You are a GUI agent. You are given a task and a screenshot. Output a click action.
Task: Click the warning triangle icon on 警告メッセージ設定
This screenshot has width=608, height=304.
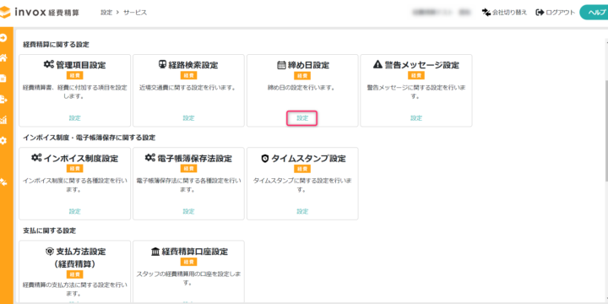point(377,65)
